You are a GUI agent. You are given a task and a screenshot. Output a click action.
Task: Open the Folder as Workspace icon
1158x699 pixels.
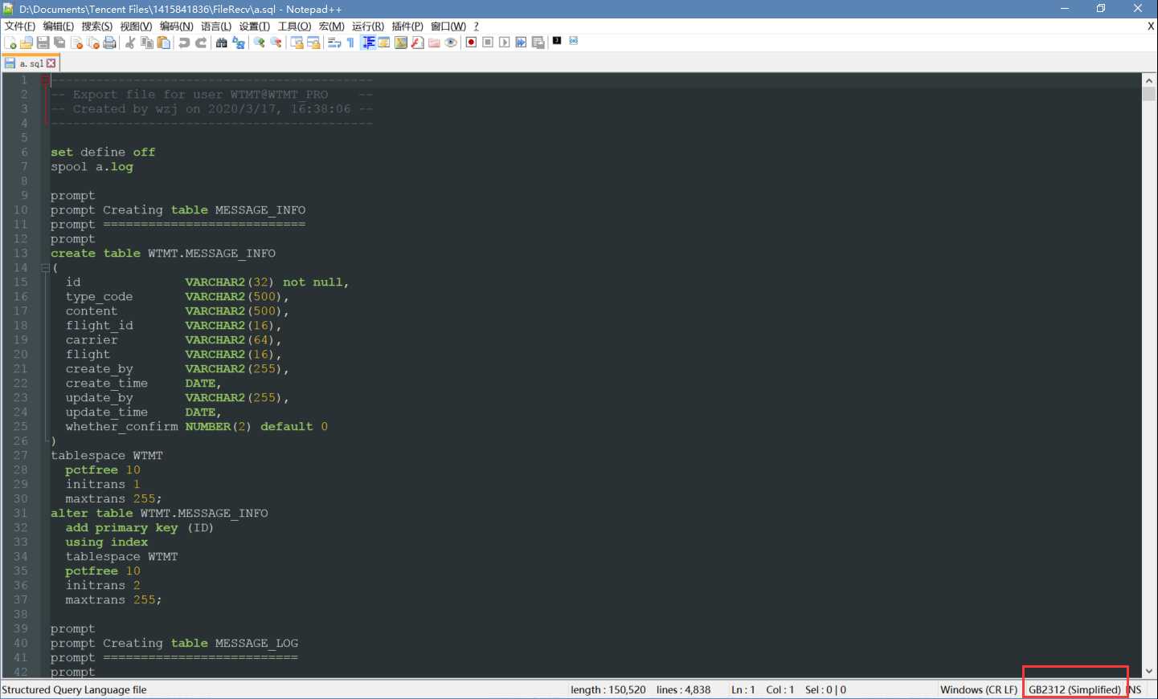pyautogui.click(x=434, y=43)
